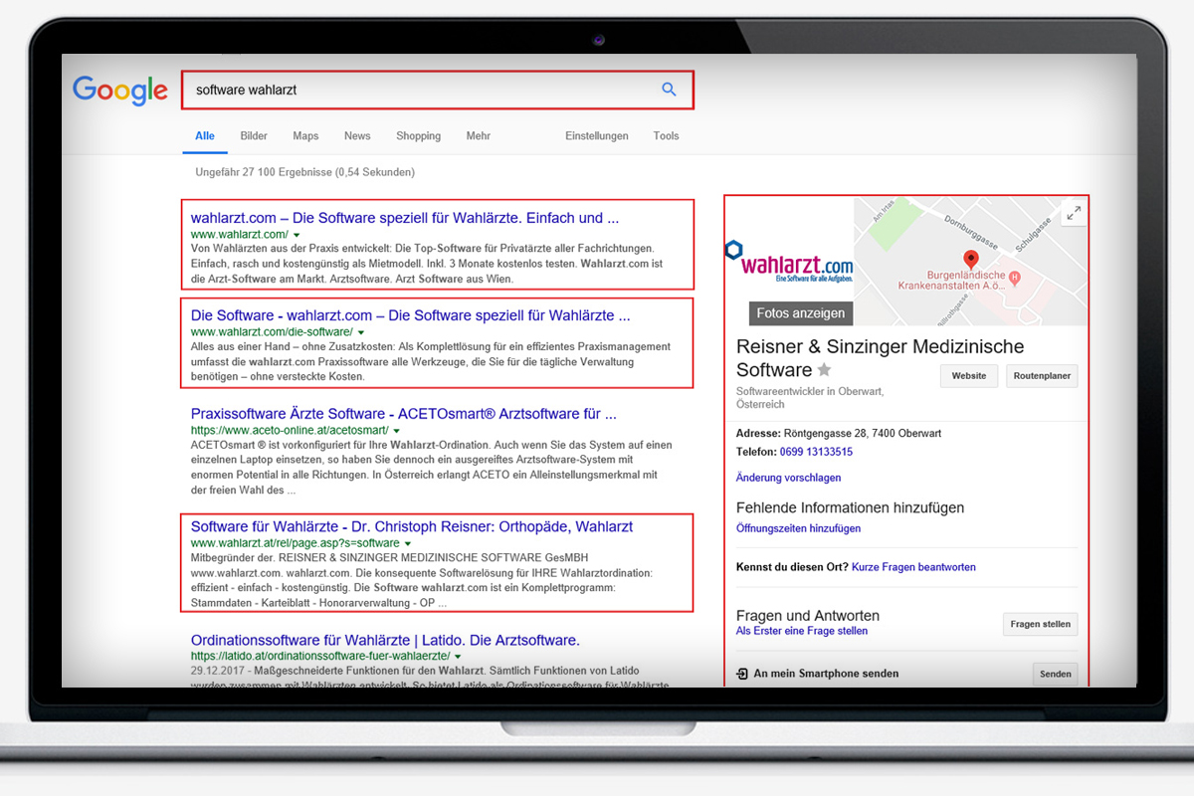Click the hospital marker on the map

coord(1014,277)
